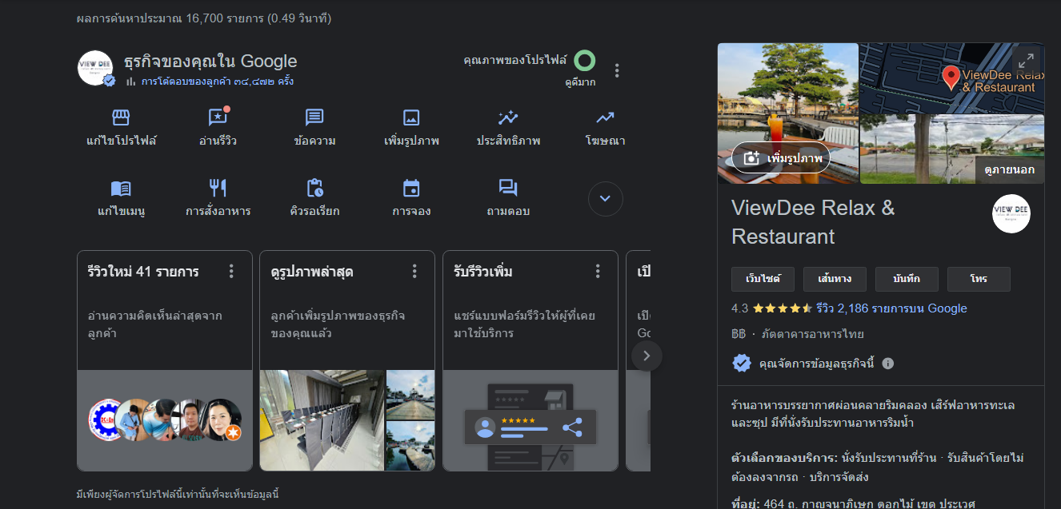Image resolution: width=1061 pixels, height=509 pixels.
Task: Open the options menu on รีวิวใหม่ 41 รายการ card
Action: tap(232, 272)
